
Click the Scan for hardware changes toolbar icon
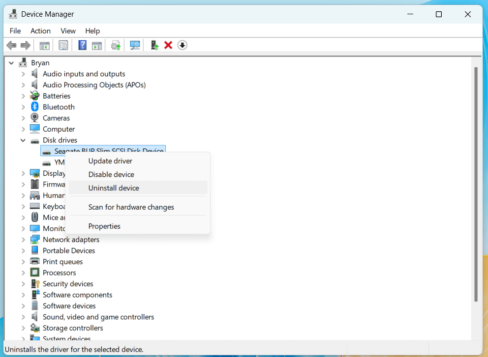point(135,45)
